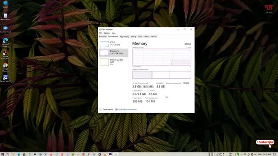Select Disk 0 (C: D:) in sidebar

113,62
